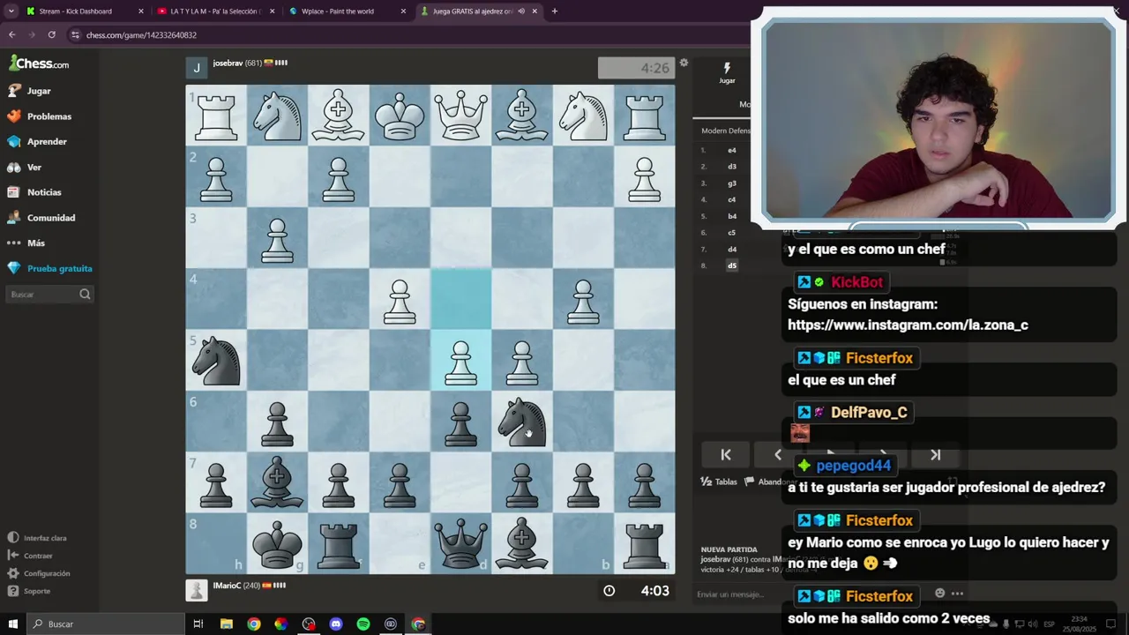Click the black bishop on g7
Screen dimensions: 1129x635
click(277, 483)
